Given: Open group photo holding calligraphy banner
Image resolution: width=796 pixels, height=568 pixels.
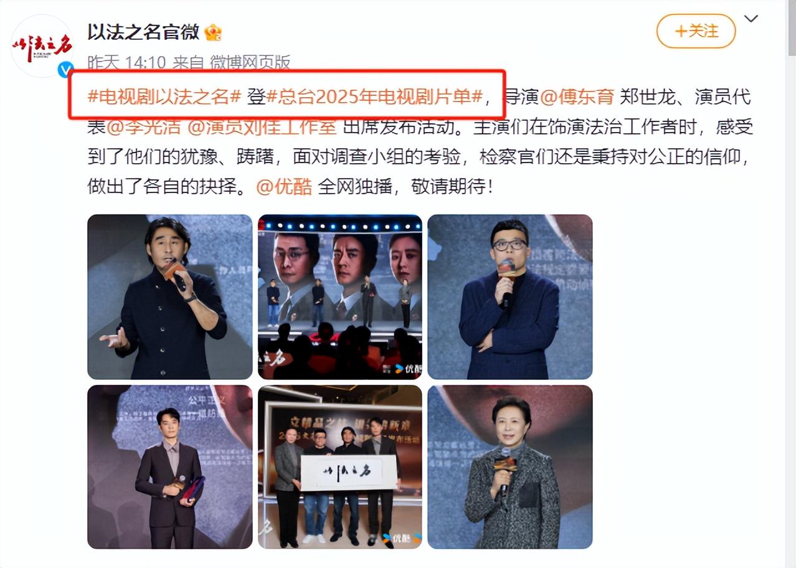Looking at the screenshot, I should coord(340,467).
